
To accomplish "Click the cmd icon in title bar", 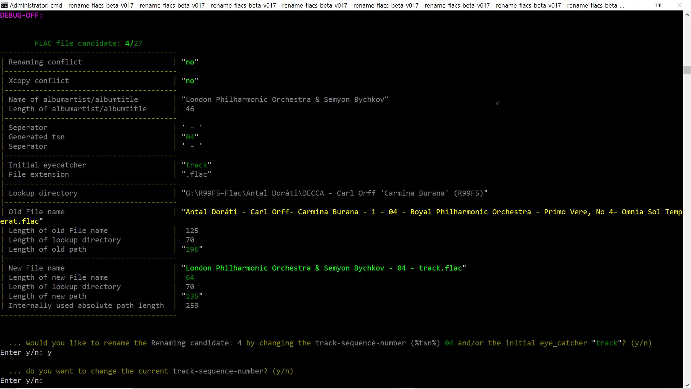I will [4, 5].
